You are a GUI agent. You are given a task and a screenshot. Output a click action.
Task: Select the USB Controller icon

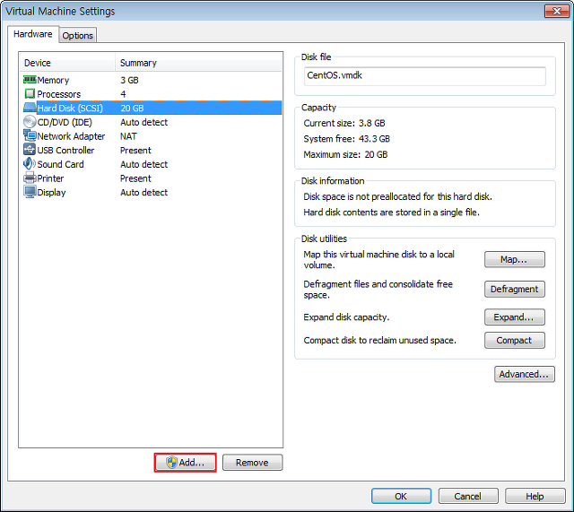click(x=30, y=150)
